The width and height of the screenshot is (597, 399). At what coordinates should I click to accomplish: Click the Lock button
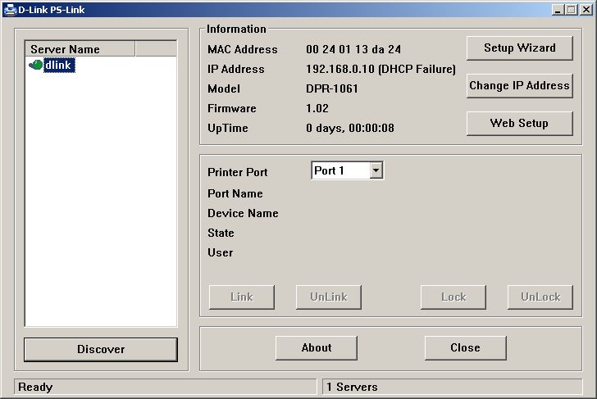tap(453, 297)
